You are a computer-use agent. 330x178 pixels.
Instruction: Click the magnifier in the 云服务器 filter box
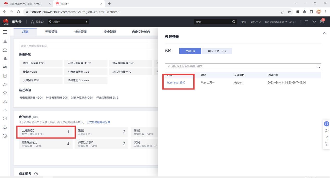pos(318,66)
